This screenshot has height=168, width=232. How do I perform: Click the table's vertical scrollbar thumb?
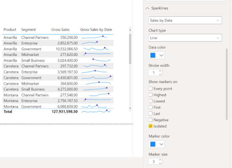click(x=130, y=49)
